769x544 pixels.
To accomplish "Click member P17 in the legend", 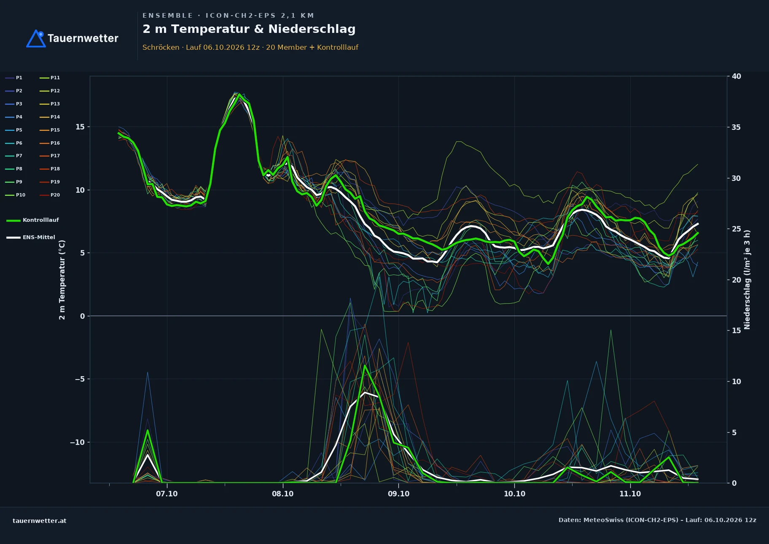I will point(50,156).
